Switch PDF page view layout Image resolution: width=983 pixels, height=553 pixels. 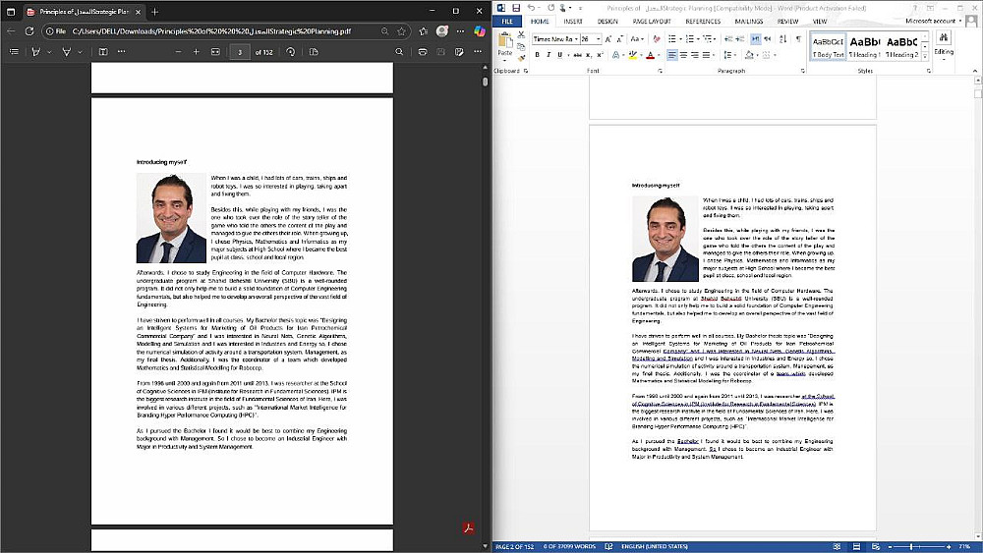[315, 52]
